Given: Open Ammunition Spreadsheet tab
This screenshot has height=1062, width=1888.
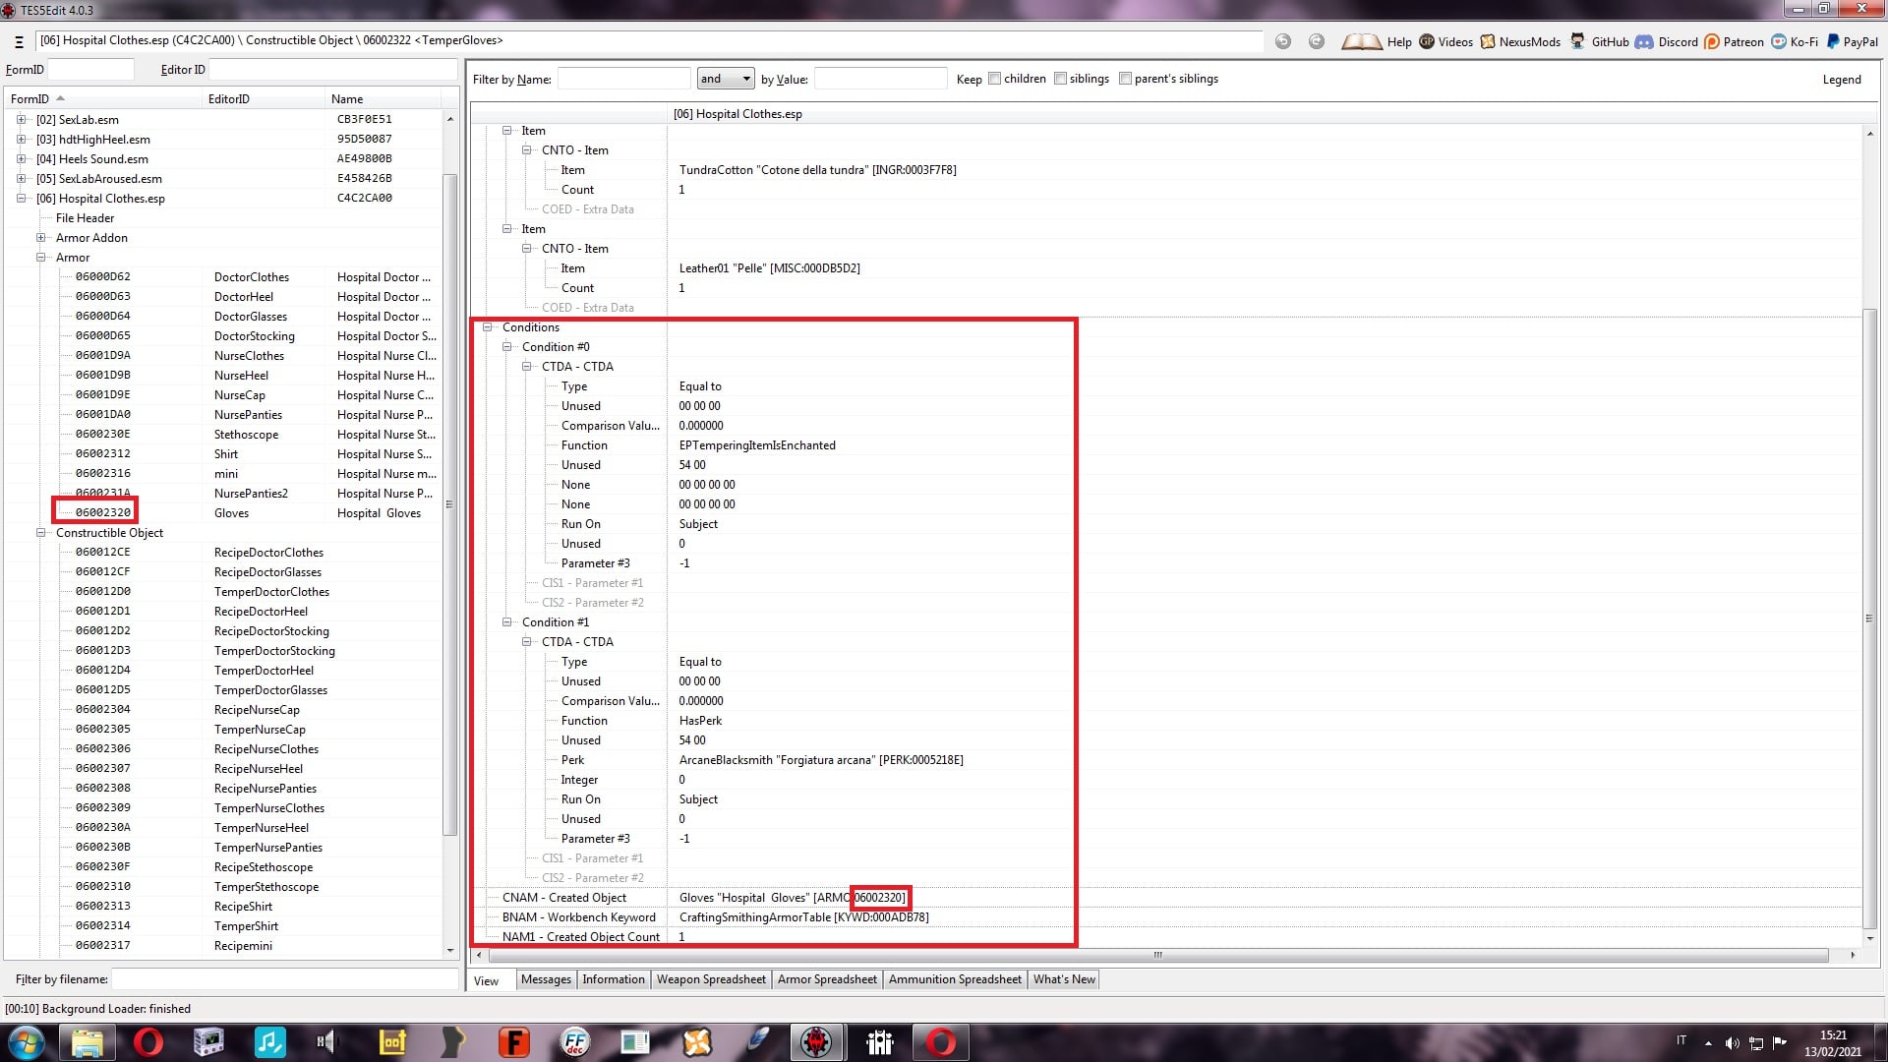Looking at the screenshot, I should 955,979.
